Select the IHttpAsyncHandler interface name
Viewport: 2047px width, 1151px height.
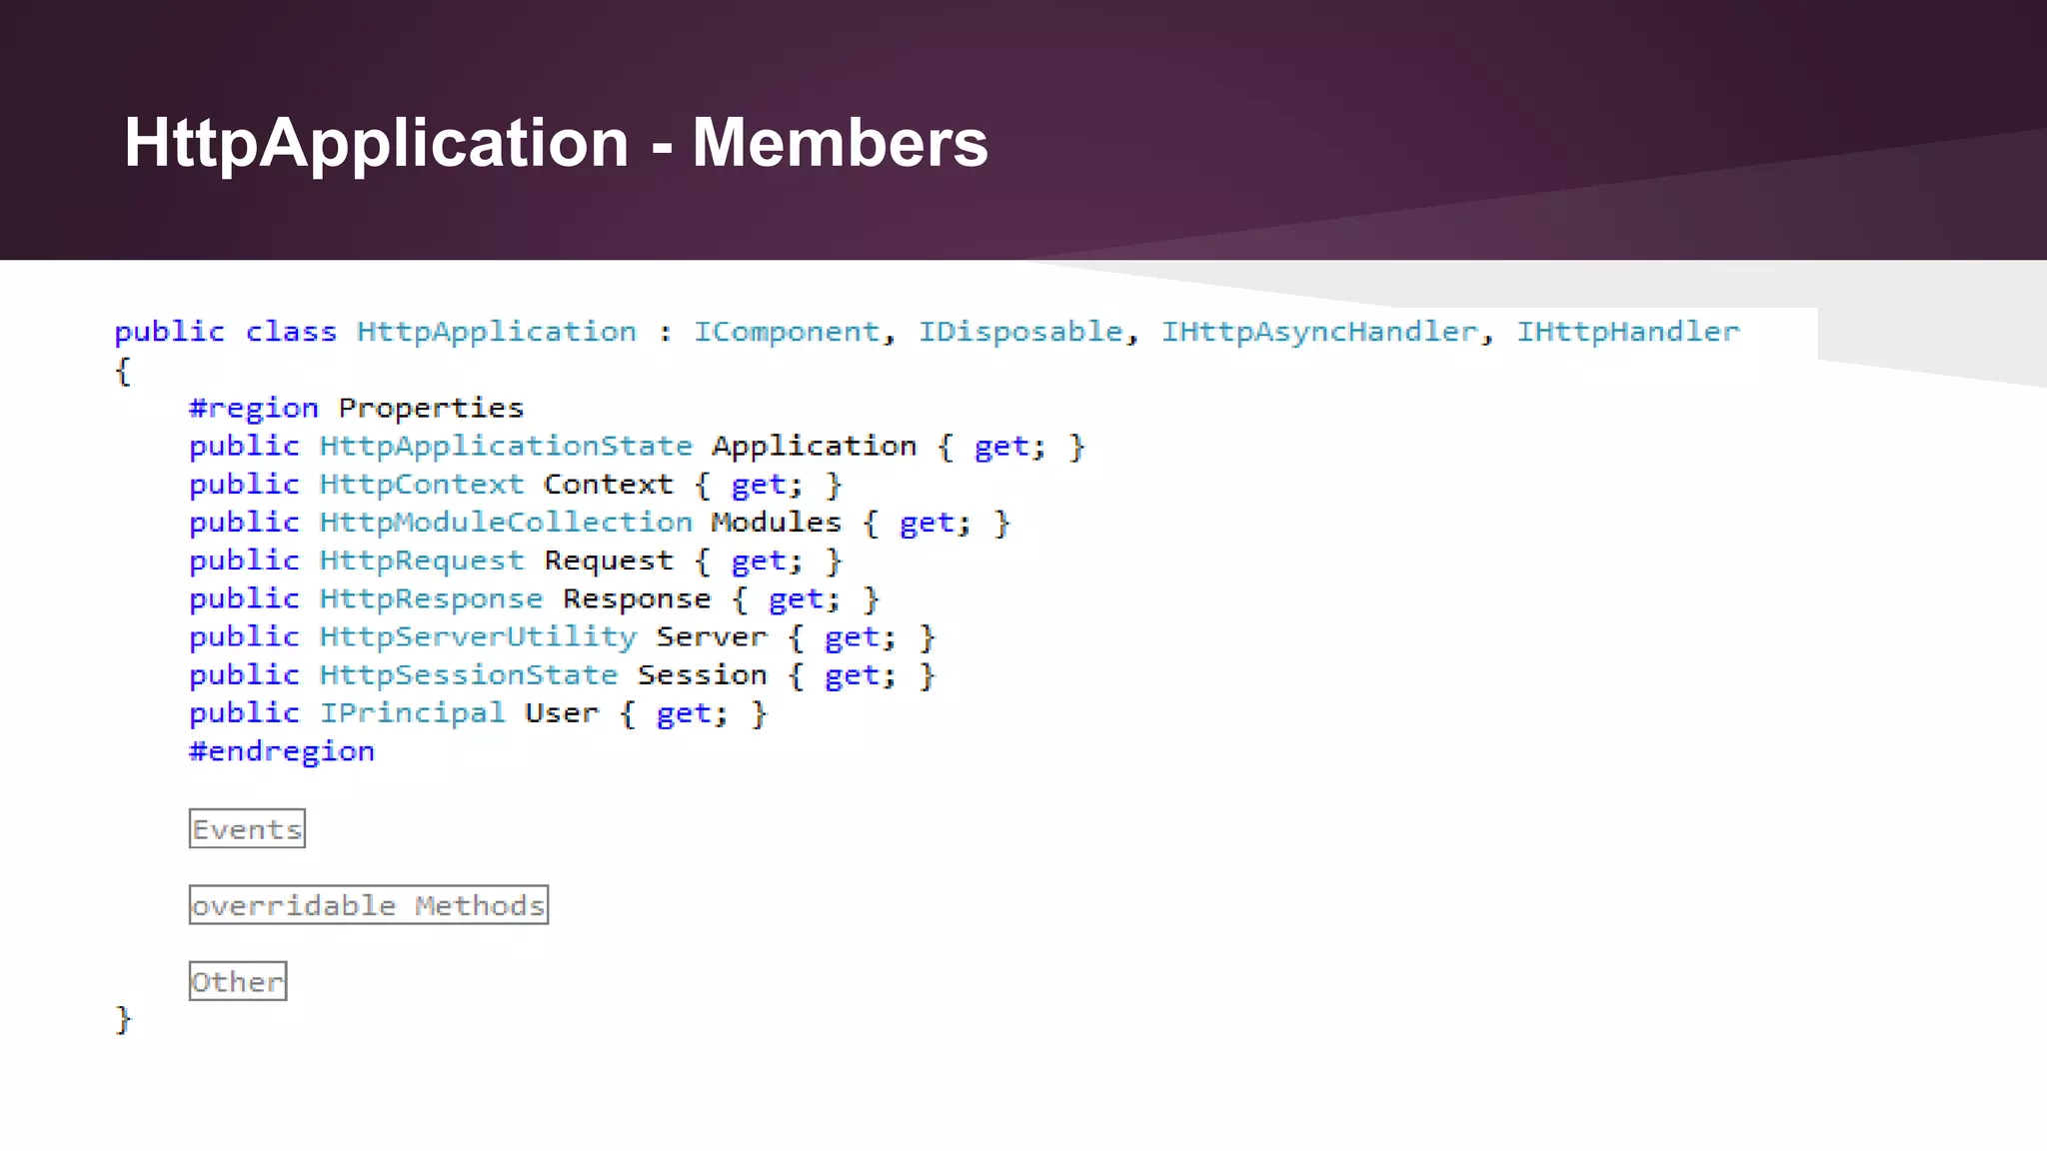1318,332
